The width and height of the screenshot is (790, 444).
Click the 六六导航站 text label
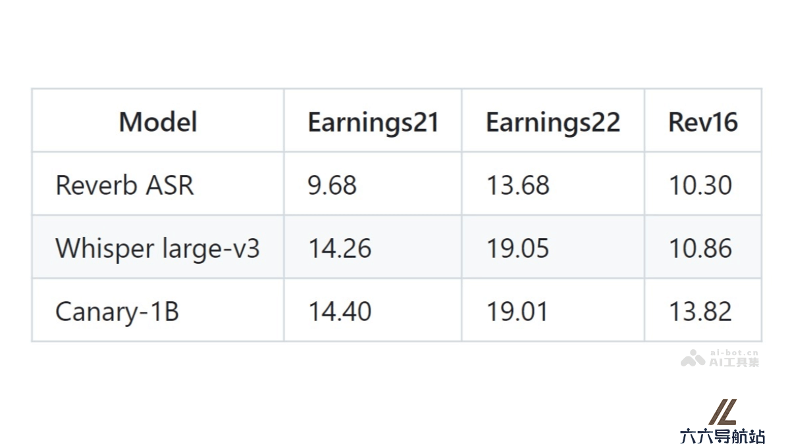[x=722, y=435]
